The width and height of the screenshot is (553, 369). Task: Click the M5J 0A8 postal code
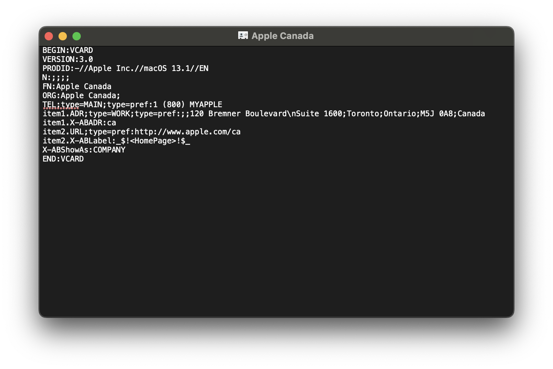pos(436,114)
